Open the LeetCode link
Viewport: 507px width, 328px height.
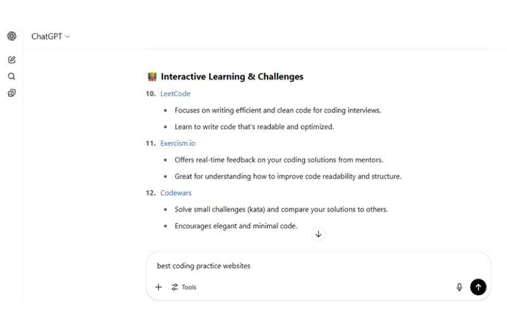coord(175,94)
